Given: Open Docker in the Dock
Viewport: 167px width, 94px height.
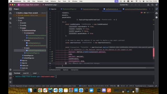Looking at the screenshot, I should coord(91,90).
